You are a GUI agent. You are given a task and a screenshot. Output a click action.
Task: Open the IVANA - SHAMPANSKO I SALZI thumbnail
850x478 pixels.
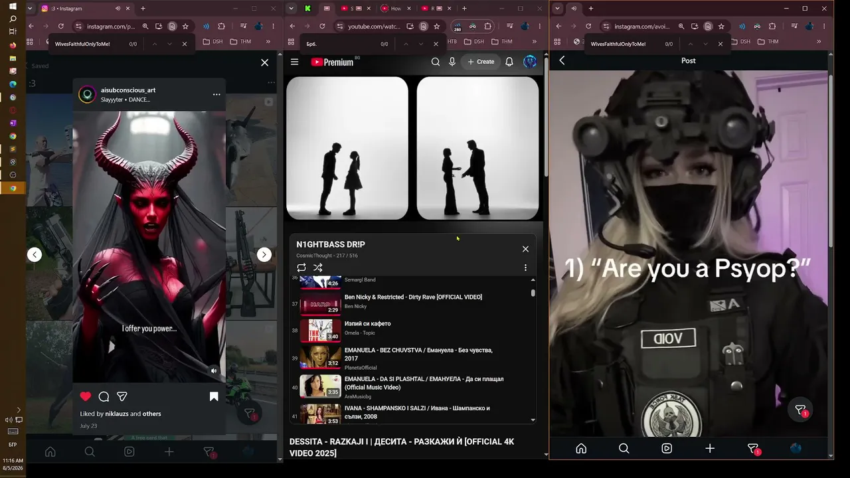[x=320, y=414]
